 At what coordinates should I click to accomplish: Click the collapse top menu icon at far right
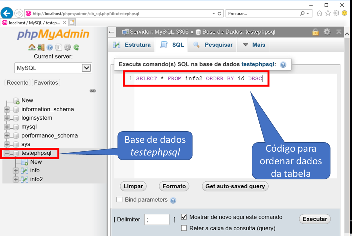pyautogui.click(x=339, y=32)
